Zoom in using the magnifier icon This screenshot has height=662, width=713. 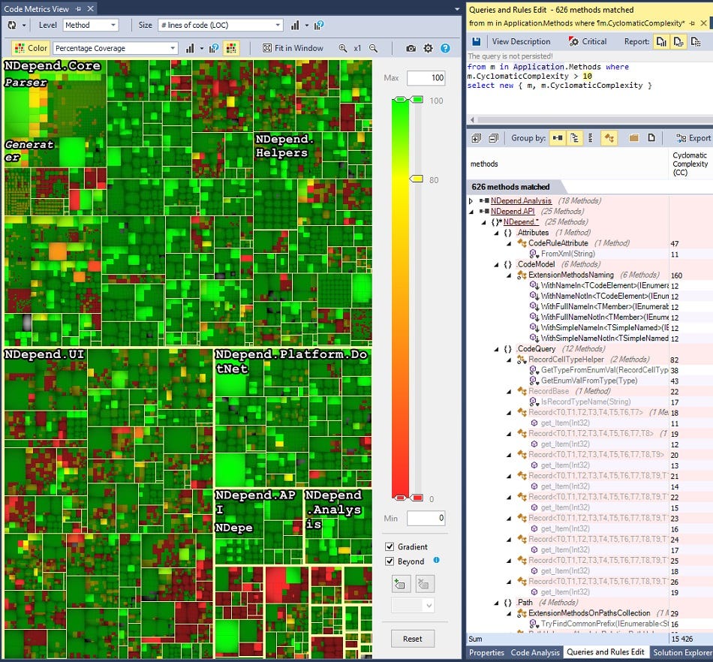click(342, 48)
